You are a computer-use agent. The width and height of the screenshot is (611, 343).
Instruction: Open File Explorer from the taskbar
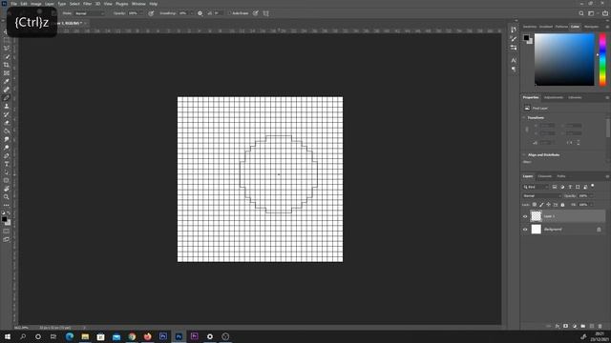(x=85, y=336)
